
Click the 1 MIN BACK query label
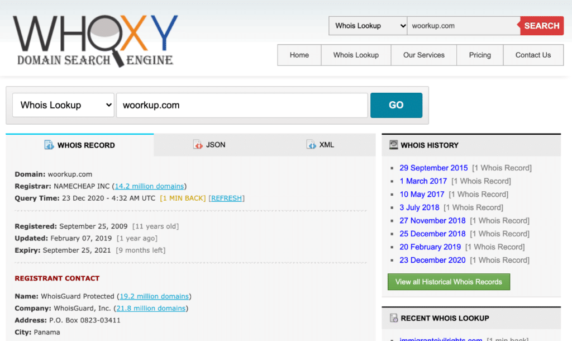(183, 198)
